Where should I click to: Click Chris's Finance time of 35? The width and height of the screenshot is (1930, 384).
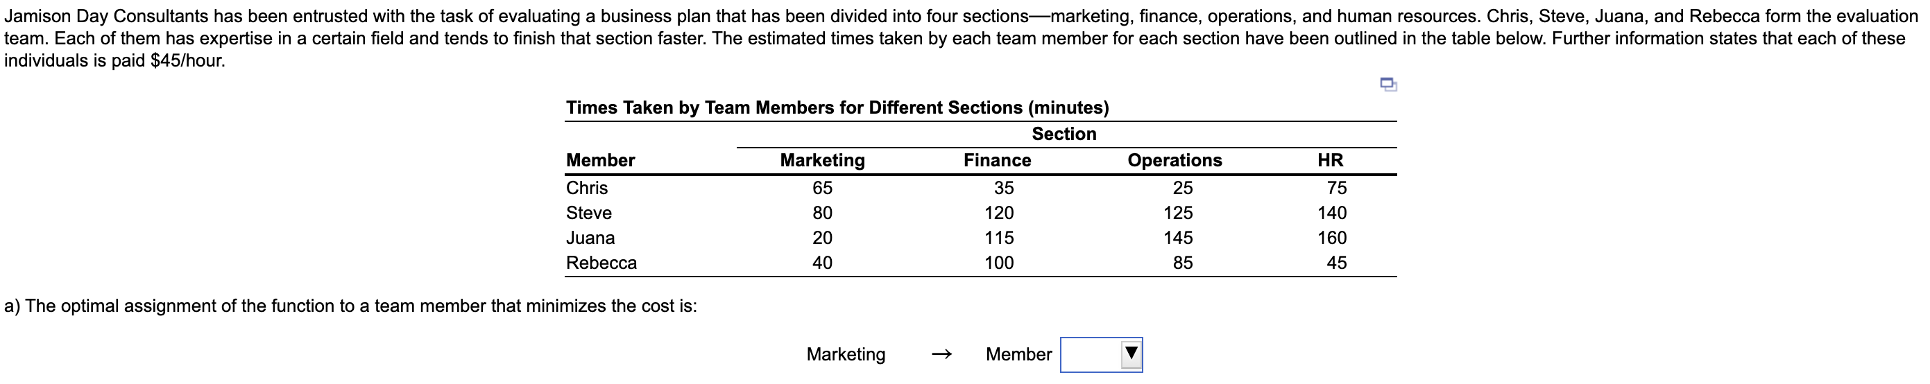[1003, 188]
